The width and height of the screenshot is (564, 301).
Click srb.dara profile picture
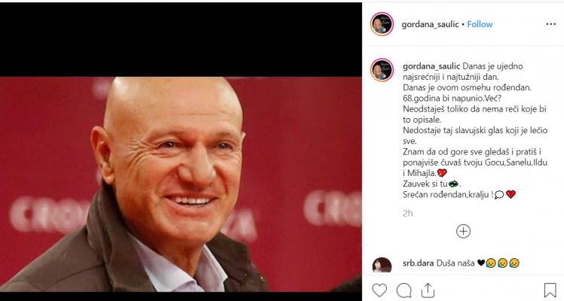point(382,265)
